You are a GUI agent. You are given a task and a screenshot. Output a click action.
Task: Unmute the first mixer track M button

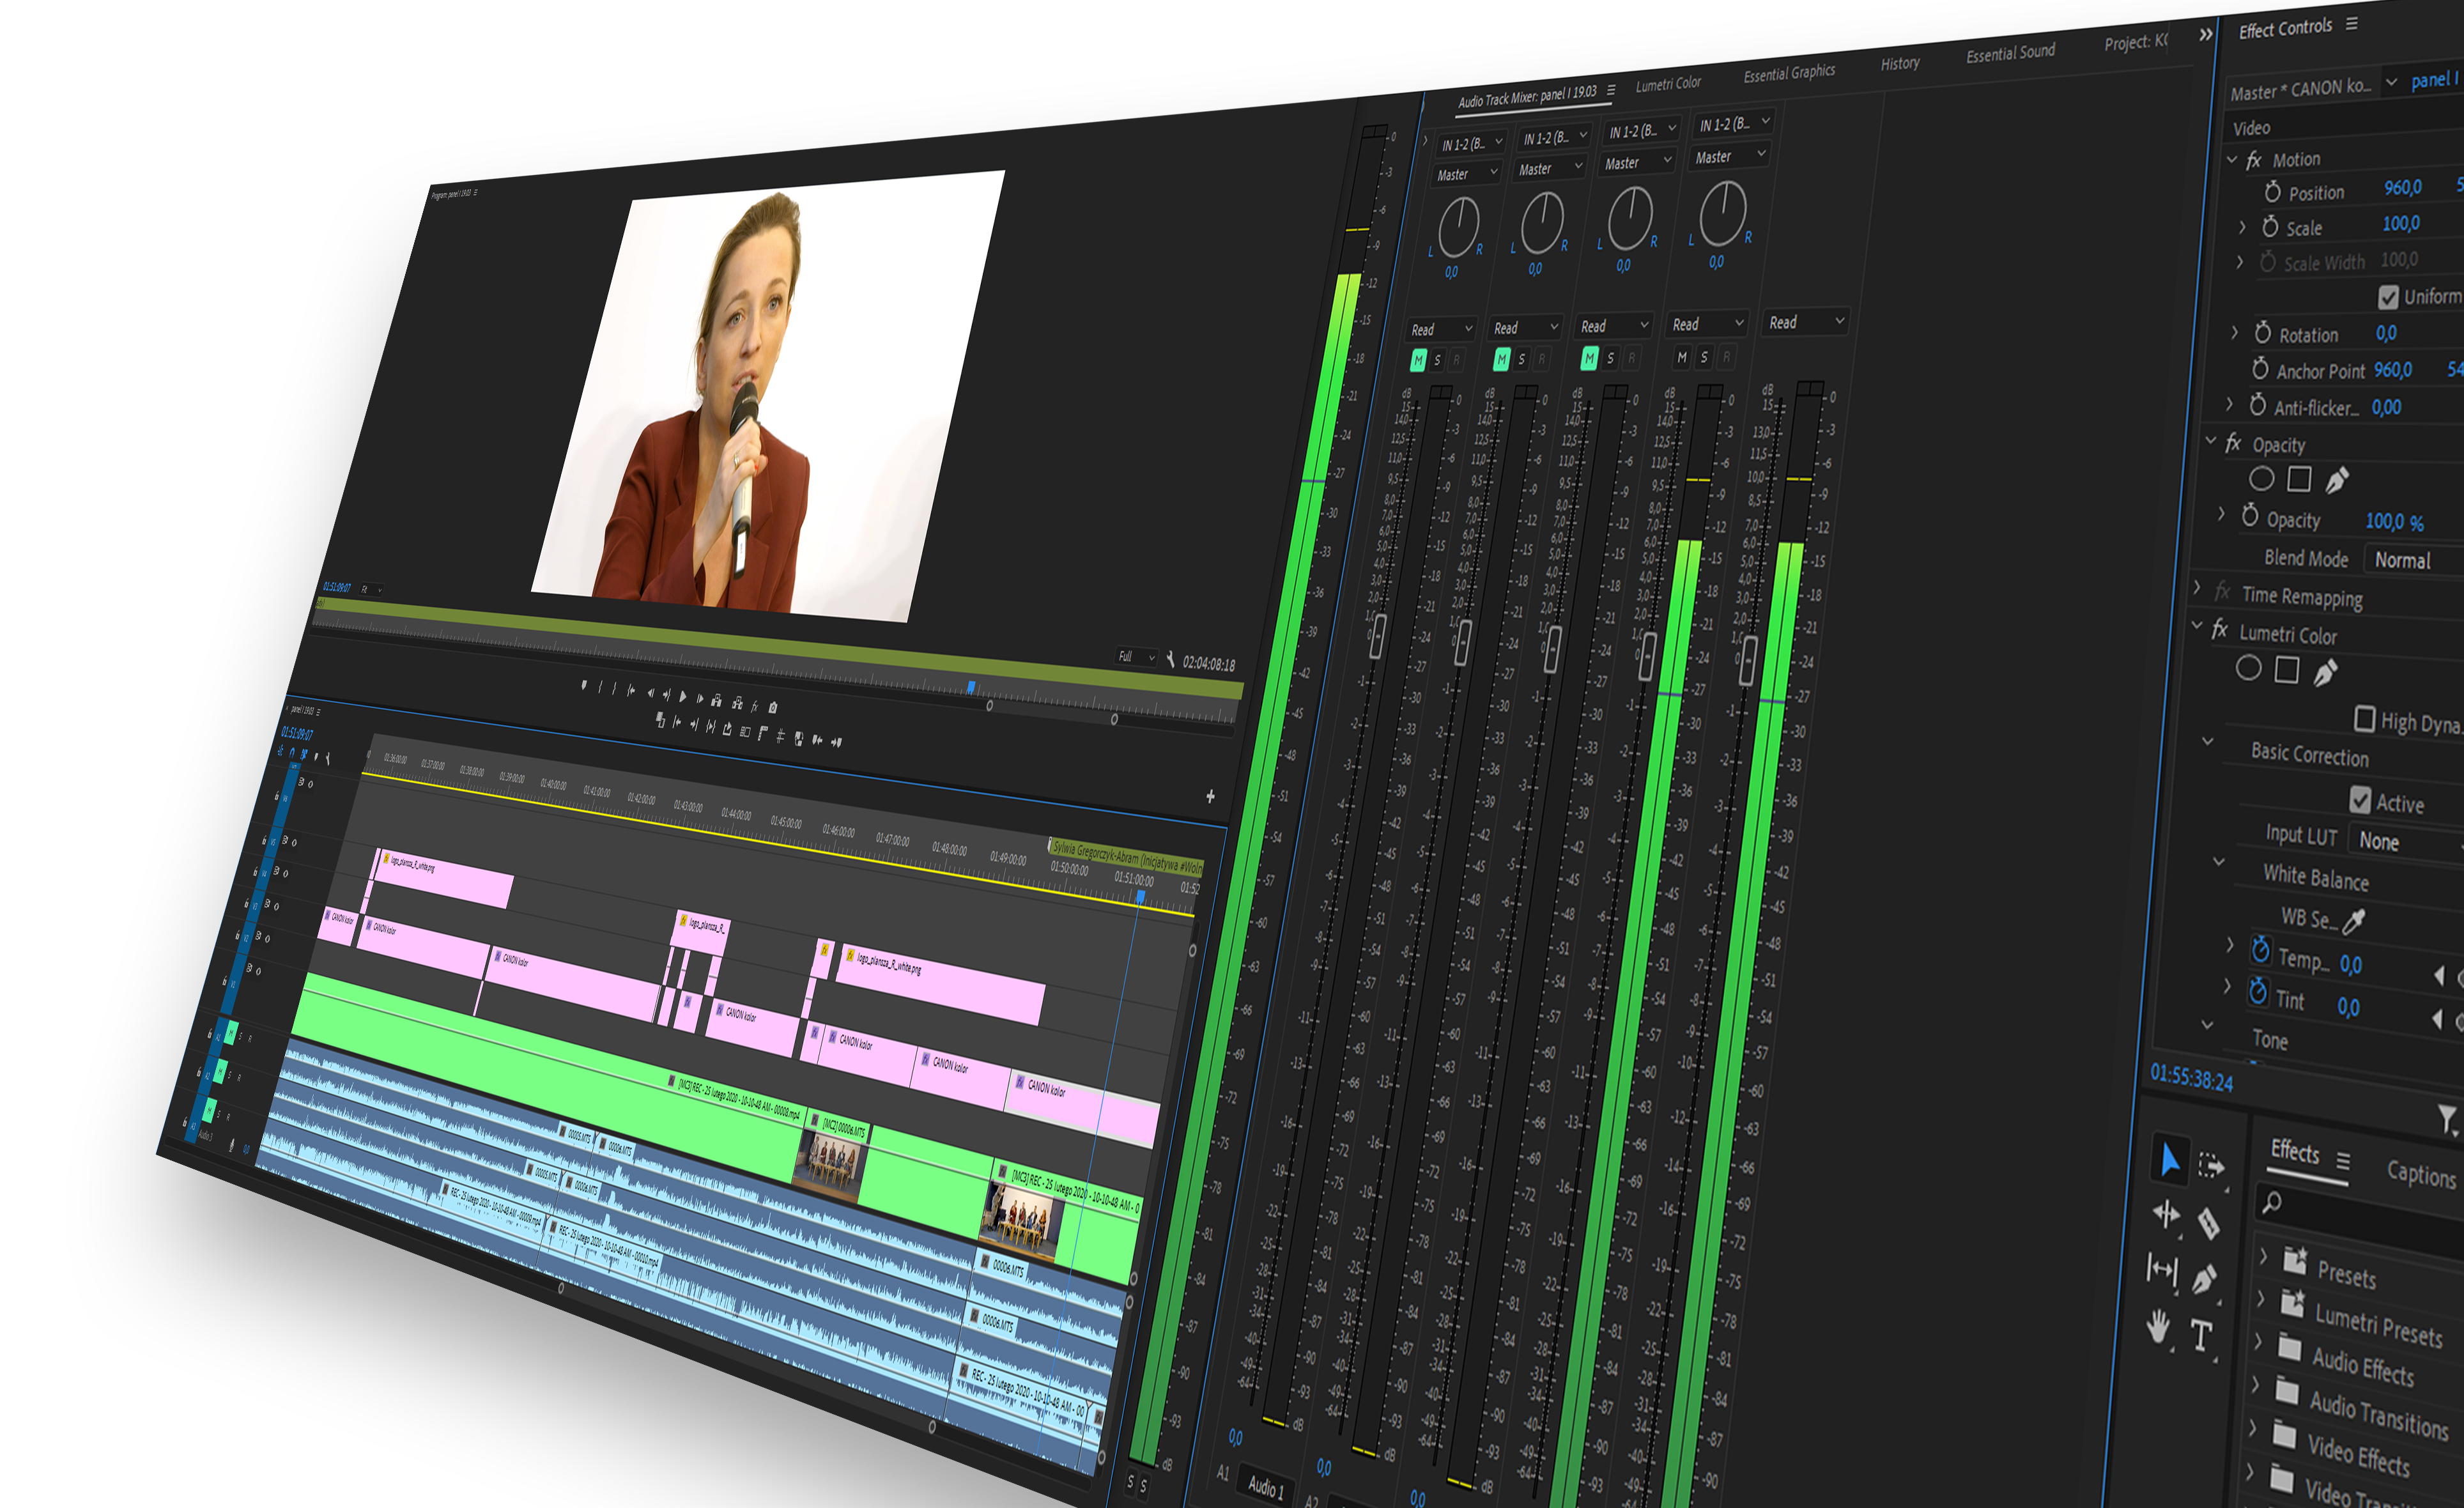coord(1418,360)
